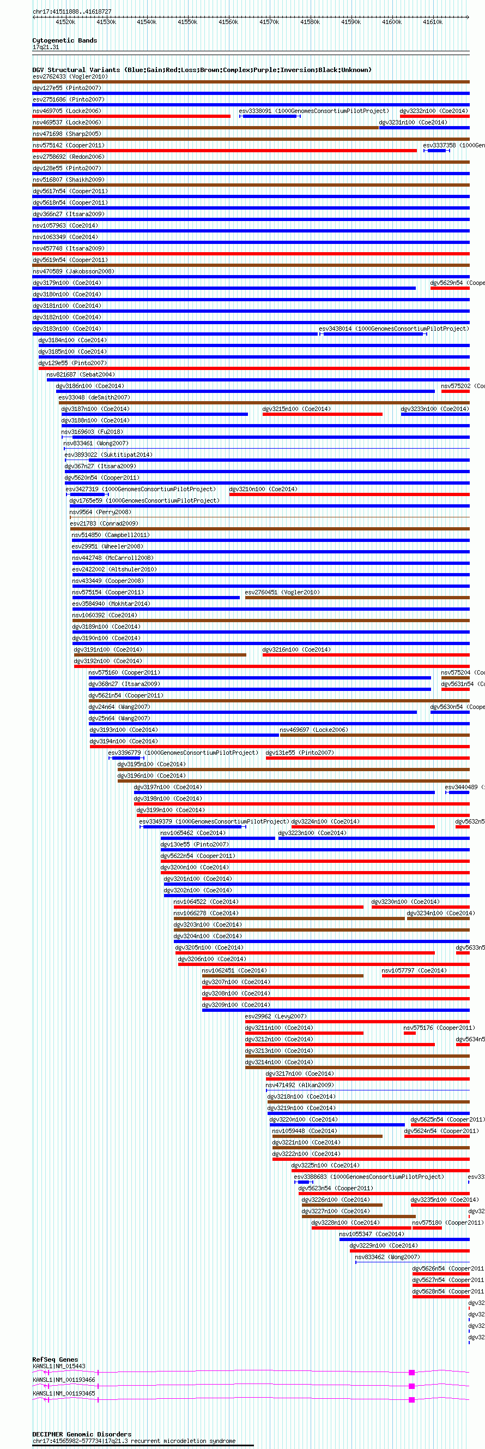Open the DGV Structural Variants track heading
The image size is (485, 1449).
click(x=202, y=70)
